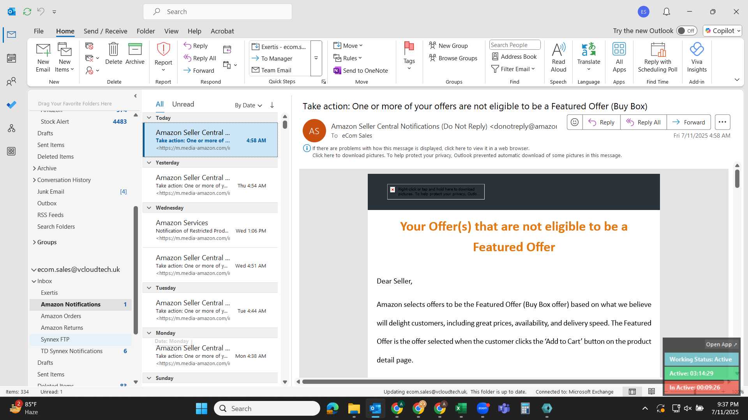Collapse the Inbox folder tree
This screenshot has width=748, height=420.
pyautogui.click(x=34, y=281)
